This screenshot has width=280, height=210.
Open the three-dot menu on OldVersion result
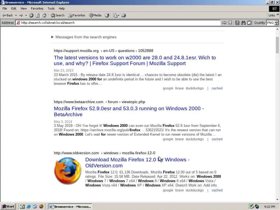[x=208, y=191]
